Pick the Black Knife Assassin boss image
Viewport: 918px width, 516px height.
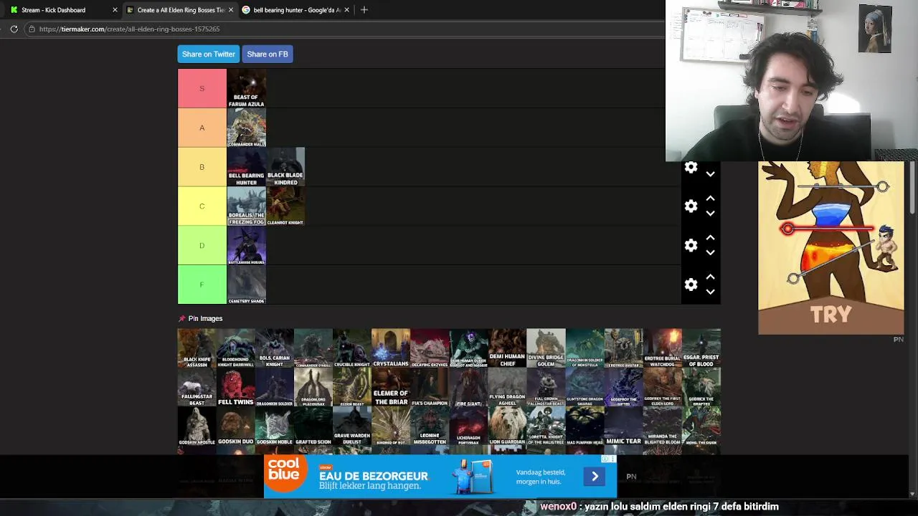click(197, 348)
